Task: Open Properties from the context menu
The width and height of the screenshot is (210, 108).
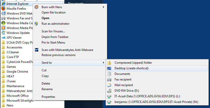Action: 48,97
